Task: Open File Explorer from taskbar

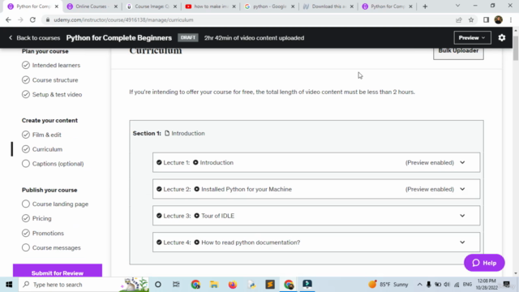Action: point(214,285)
